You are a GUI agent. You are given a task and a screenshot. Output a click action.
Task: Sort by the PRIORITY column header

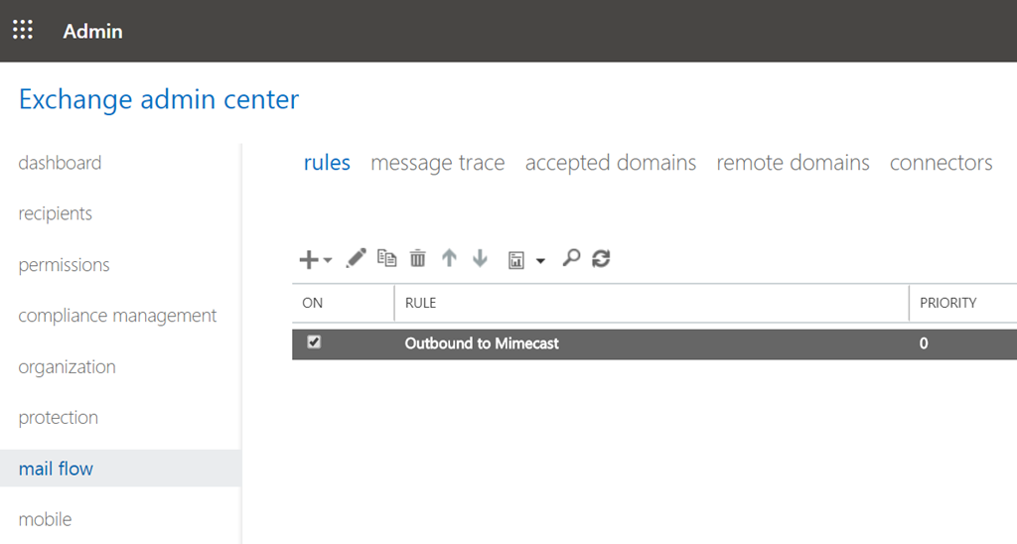[x=947, y=303]
